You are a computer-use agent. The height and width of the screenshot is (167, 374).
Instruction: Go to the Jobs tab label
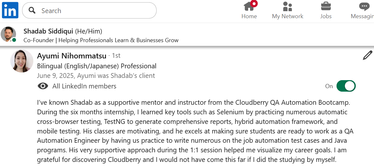(326, 16)
